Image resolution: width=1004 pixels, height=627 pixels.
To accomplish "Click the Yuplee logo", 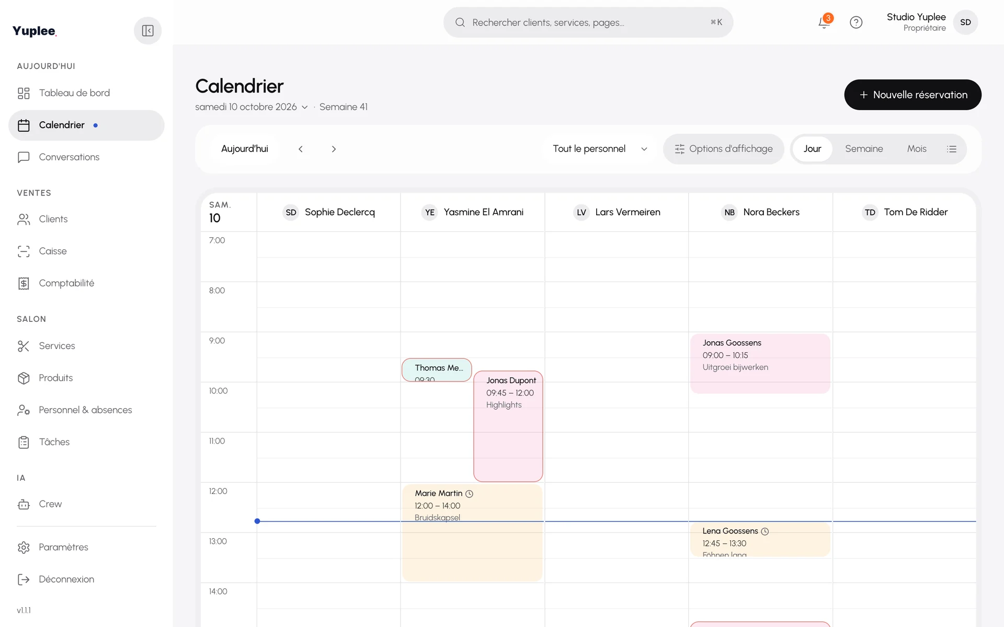I will (x=34, y=31).
